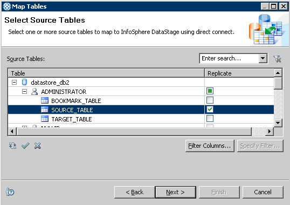Image resolution: width=290 pixels, height=205 pixels.
Task: Click the refresh tables icon below the list
Action: (12, 146)
